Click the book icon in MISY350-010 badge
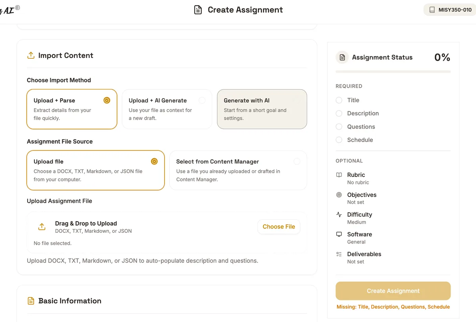This screenshot has width=476, height=322. coord(432,10)
